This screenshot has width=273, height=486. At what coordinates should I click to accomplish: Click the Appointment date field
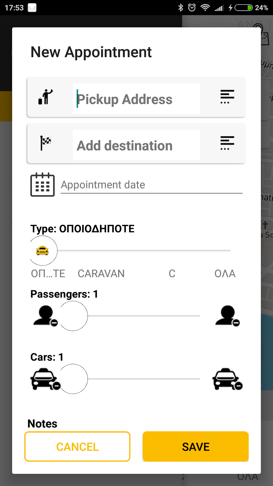pyautogui.click(x=151, y=185)
